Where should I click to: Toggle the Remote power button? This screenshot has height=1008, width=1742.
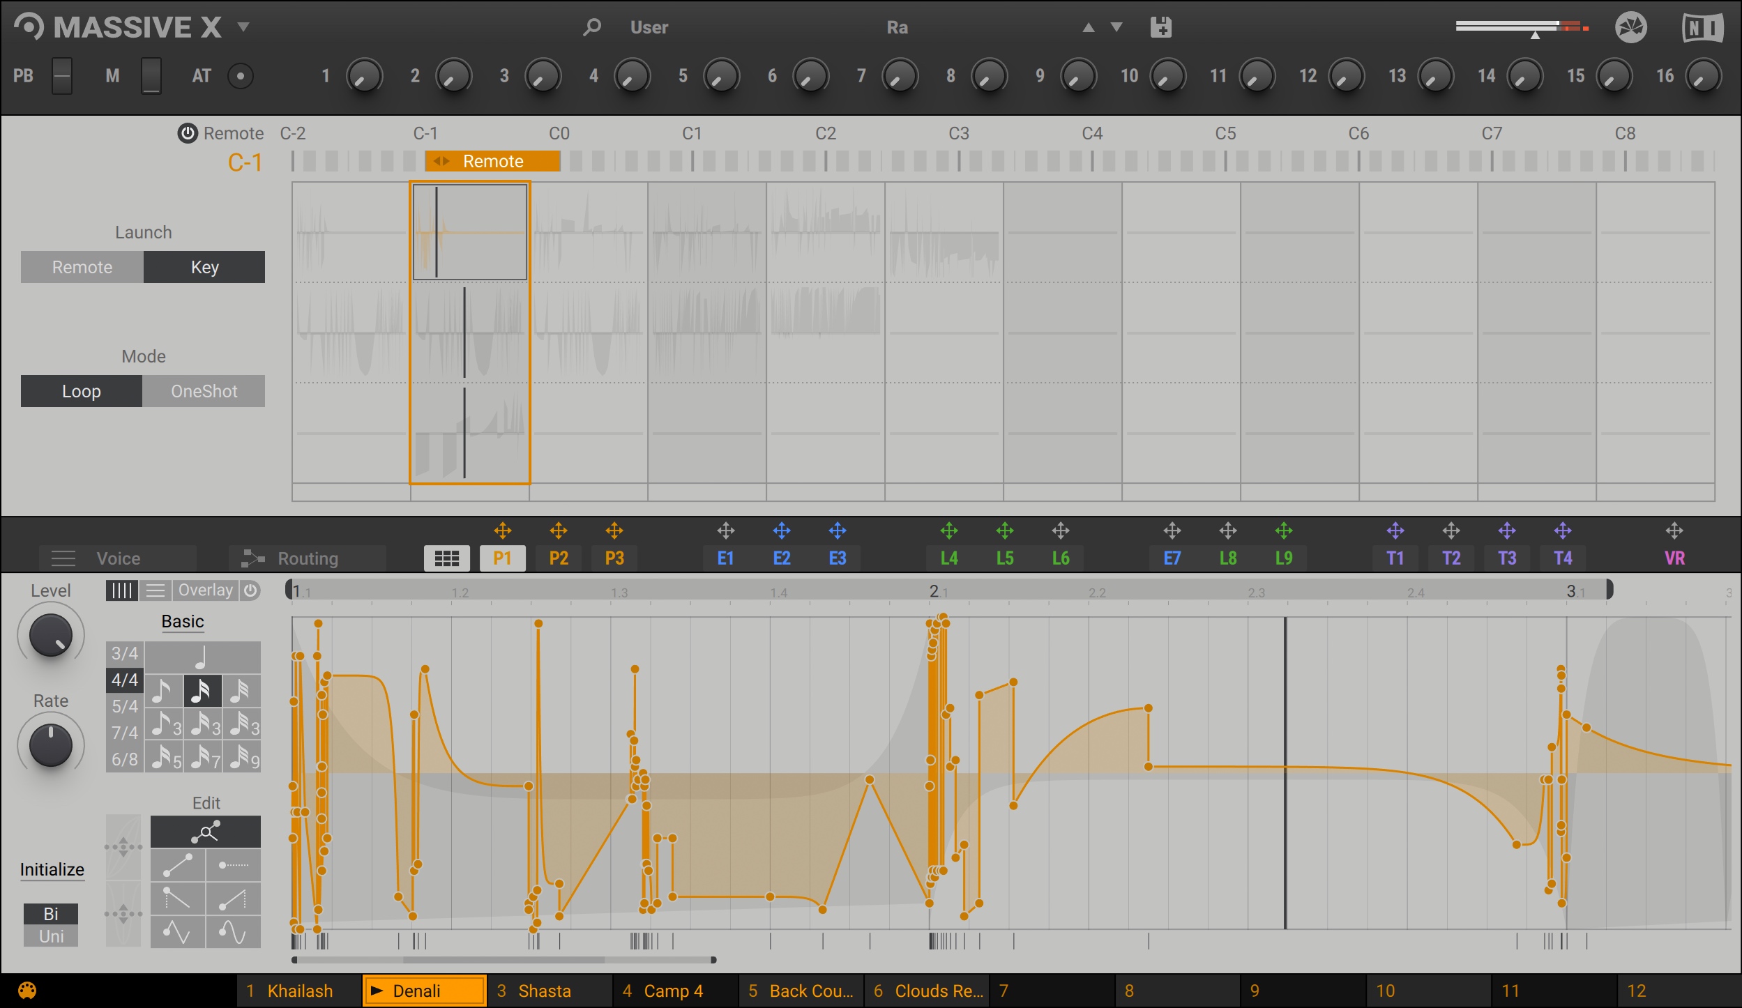point(187,133)
